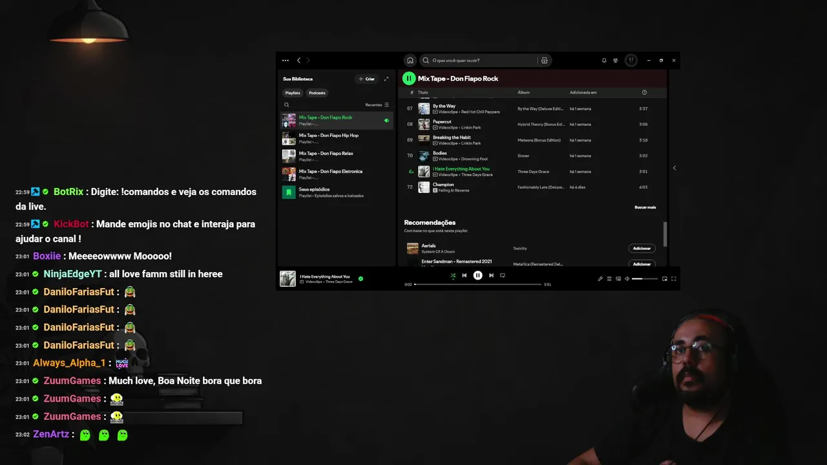
Task: Expand the right sidebar with the chevron arrow
Action: (x=674, y=168)
